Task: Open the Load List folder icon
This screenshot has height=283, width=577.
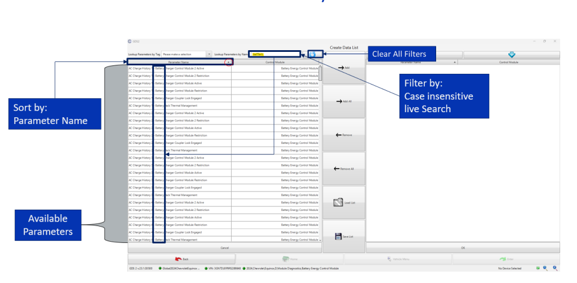Action: coord(338,202)
